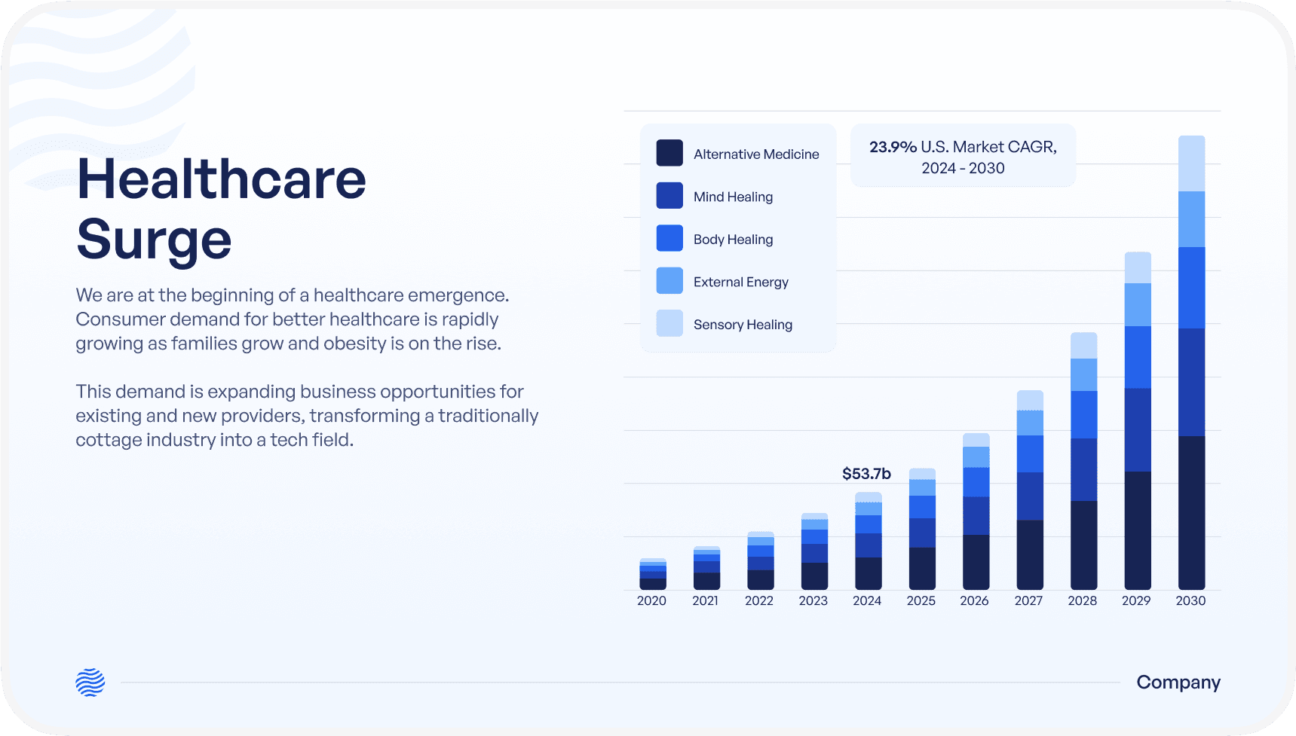Click the stacked bar for 2020
The image size is (1296, 736).
pos(653,574)
